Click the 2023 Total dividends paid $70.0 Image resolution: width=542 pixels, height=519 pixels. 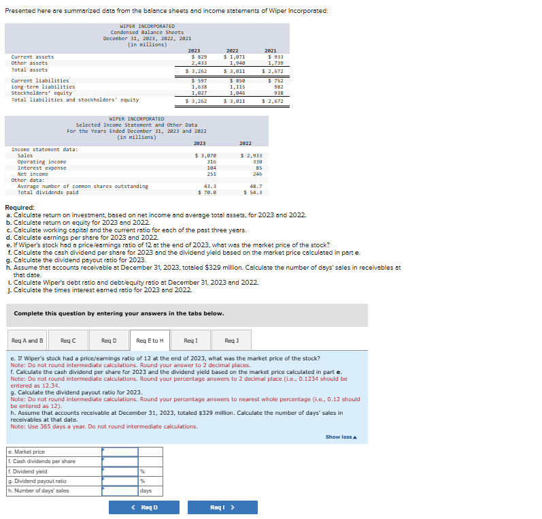pos(207,193)
